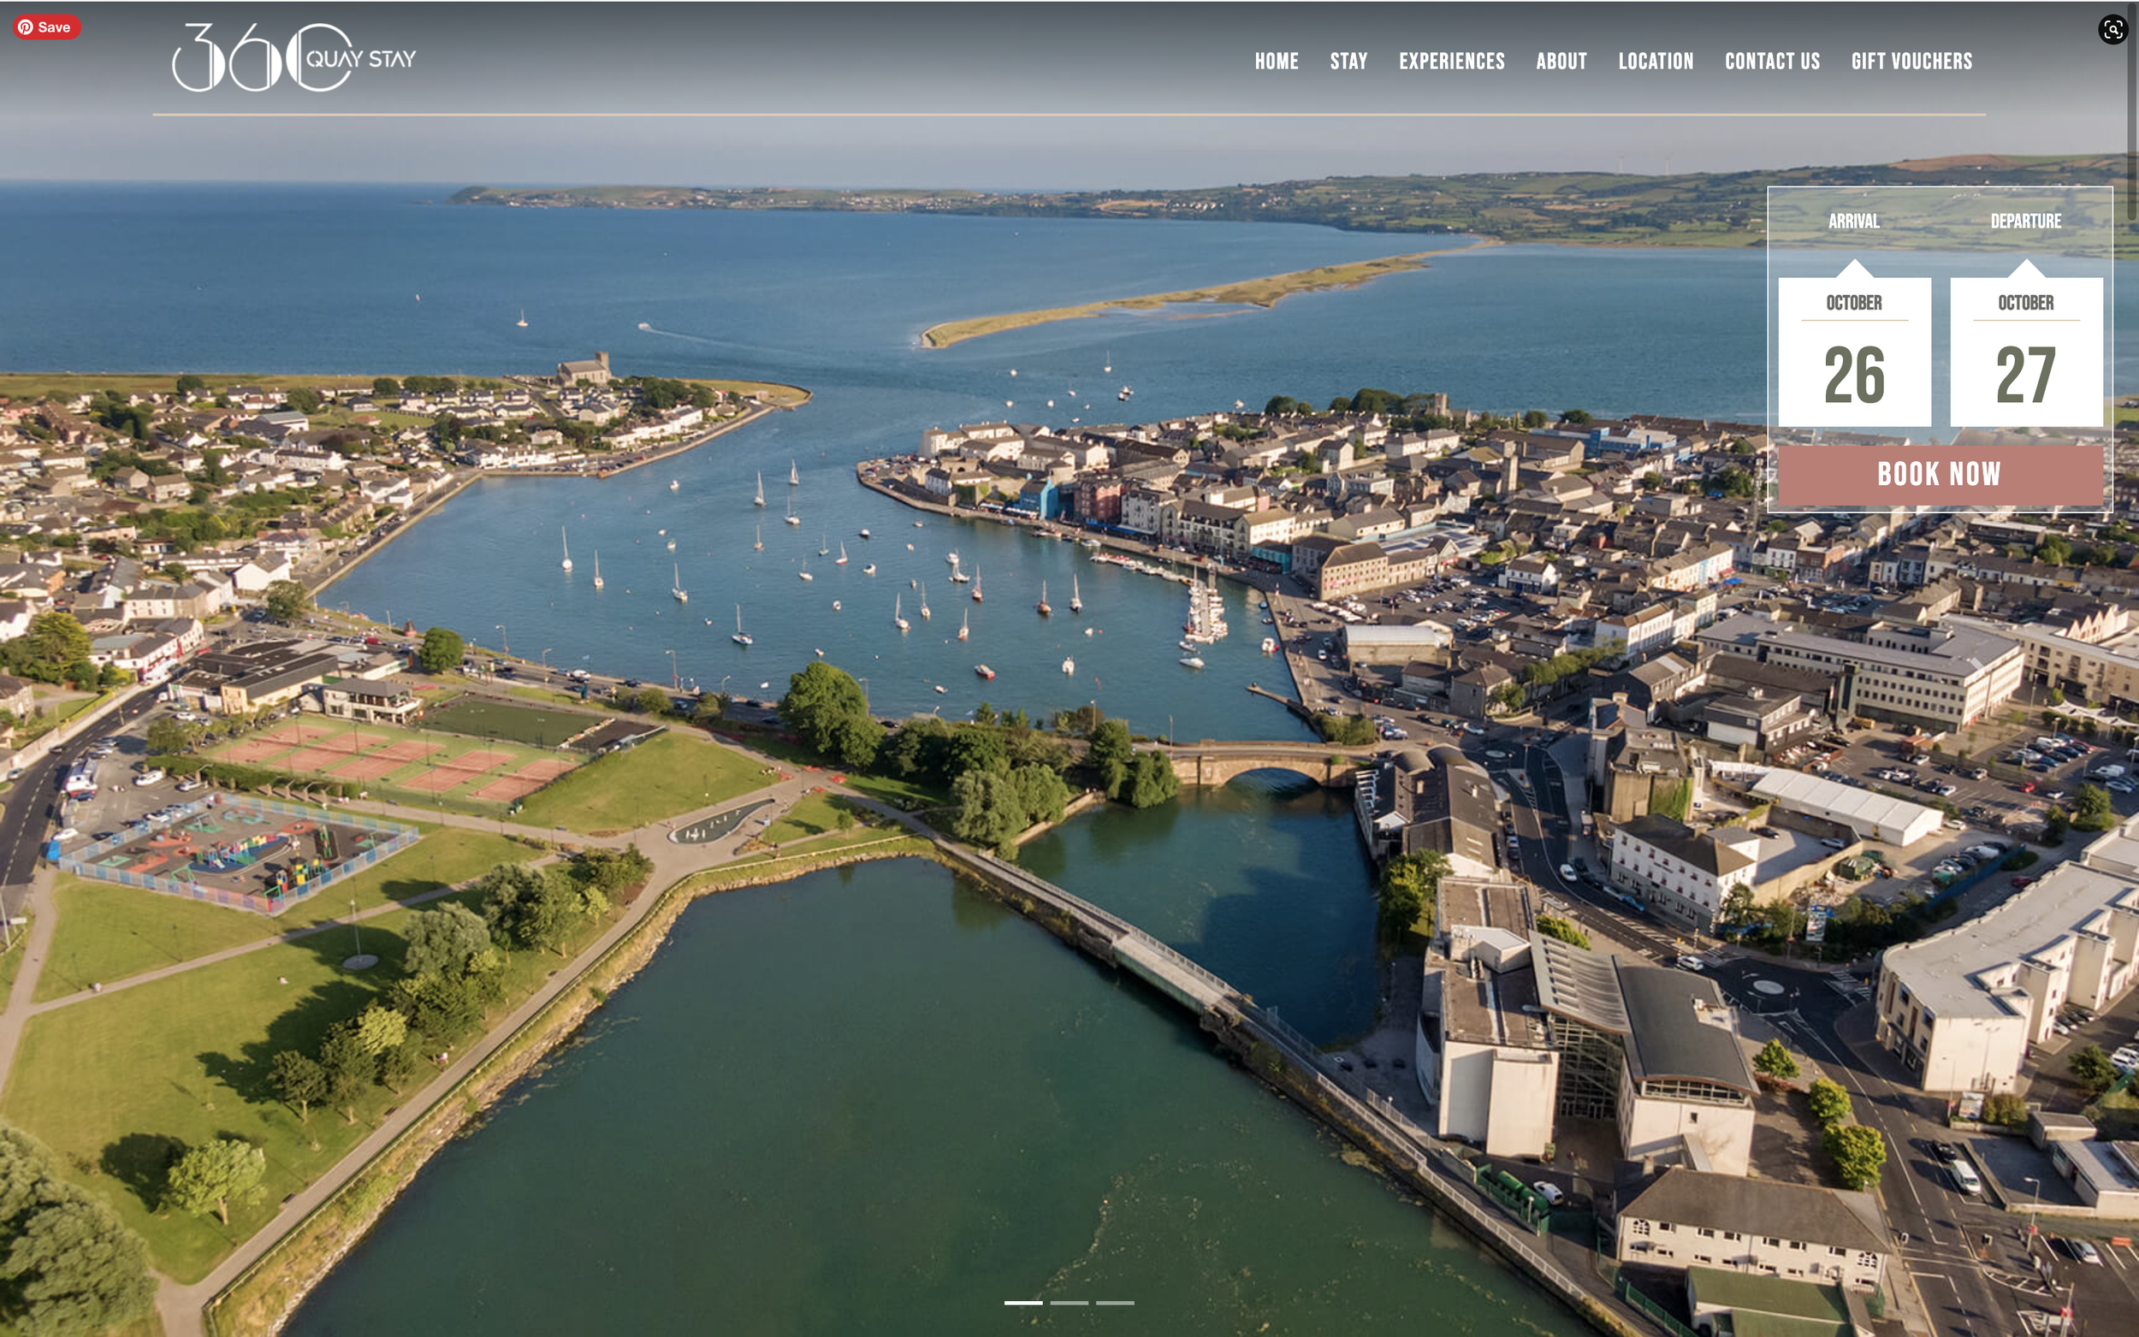Switch to the second slide indicator

click(x=1069, y=1303)
